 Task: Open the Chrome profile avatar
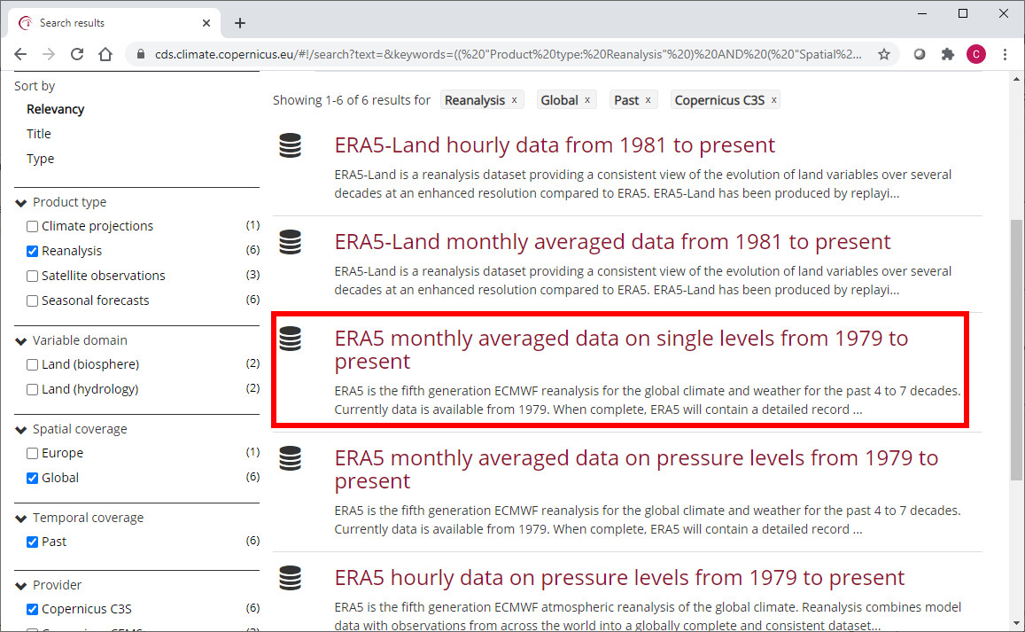(x=976, y=54)
